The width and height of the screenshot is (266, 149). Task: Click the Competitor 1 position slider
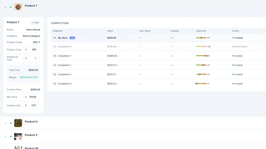pos(201,65)
